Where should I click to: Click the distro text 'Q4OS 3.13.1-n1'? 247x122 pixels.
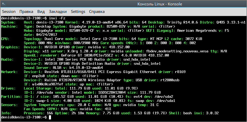[231, 22]
